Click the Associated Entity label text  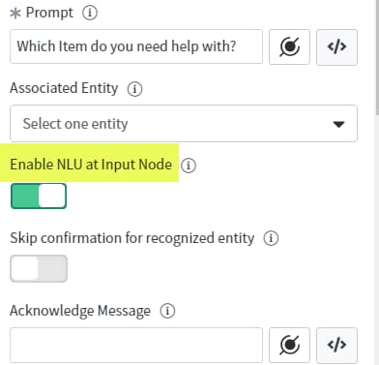[x=64, y=88]
